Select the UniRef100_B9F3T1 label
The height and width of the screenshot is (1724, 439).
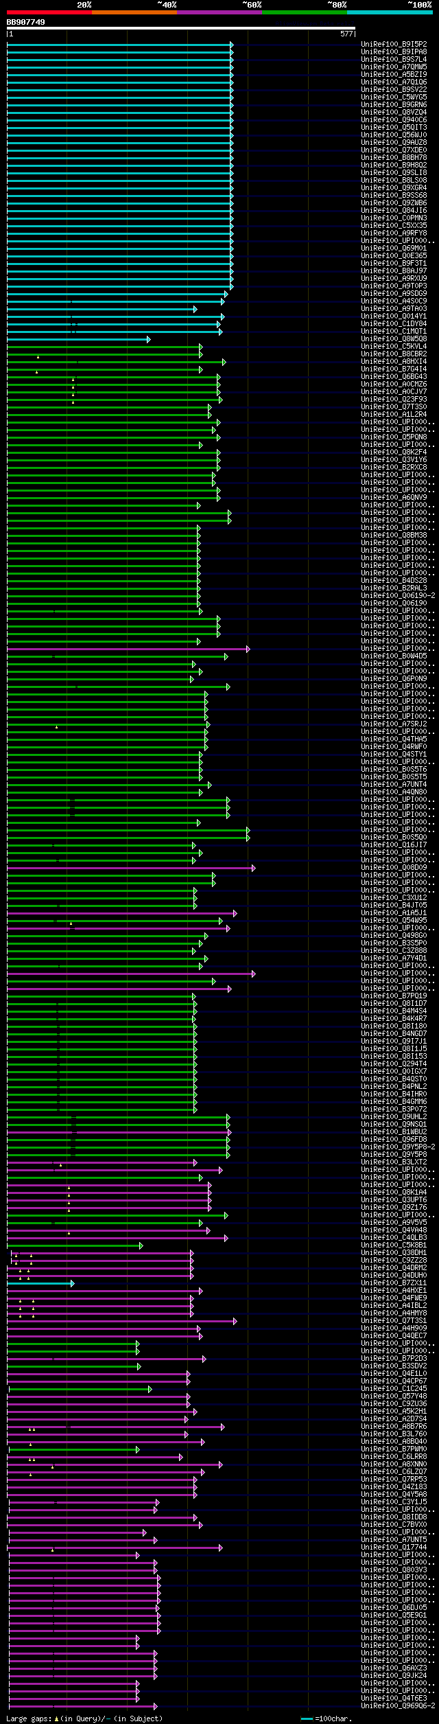click(394, 263)
